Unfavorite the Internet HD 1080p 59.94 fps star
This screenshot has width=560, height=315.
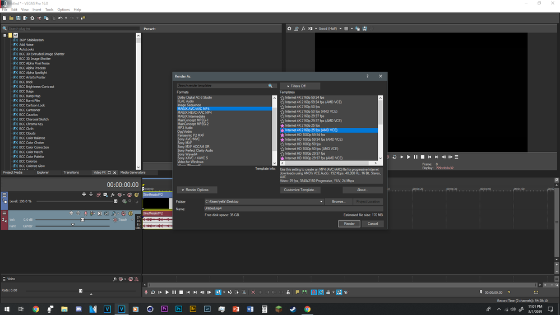pyautogui.click(x=282, y=135)
